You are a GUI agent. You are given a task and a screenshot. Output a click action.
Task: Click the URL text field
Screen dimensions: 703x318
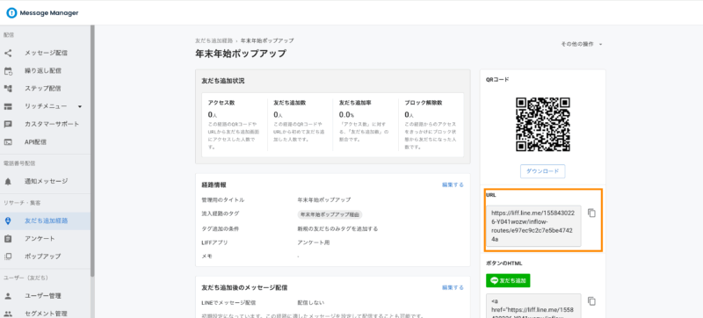coord(533,226)
